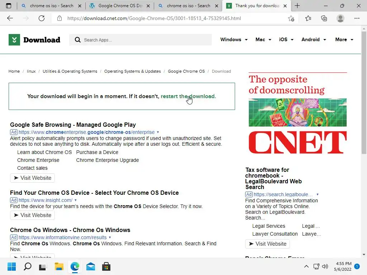Open the Edge settings and more menu

point(357,18)
